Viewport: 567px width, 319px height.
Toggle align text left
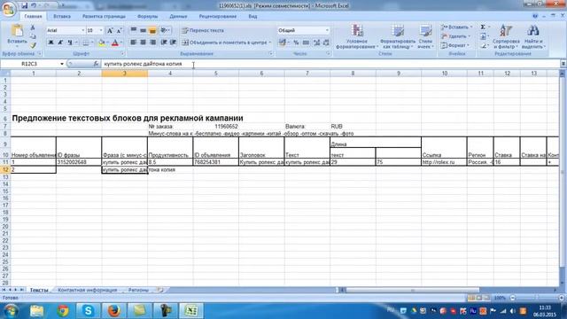(x=134, y=43)
